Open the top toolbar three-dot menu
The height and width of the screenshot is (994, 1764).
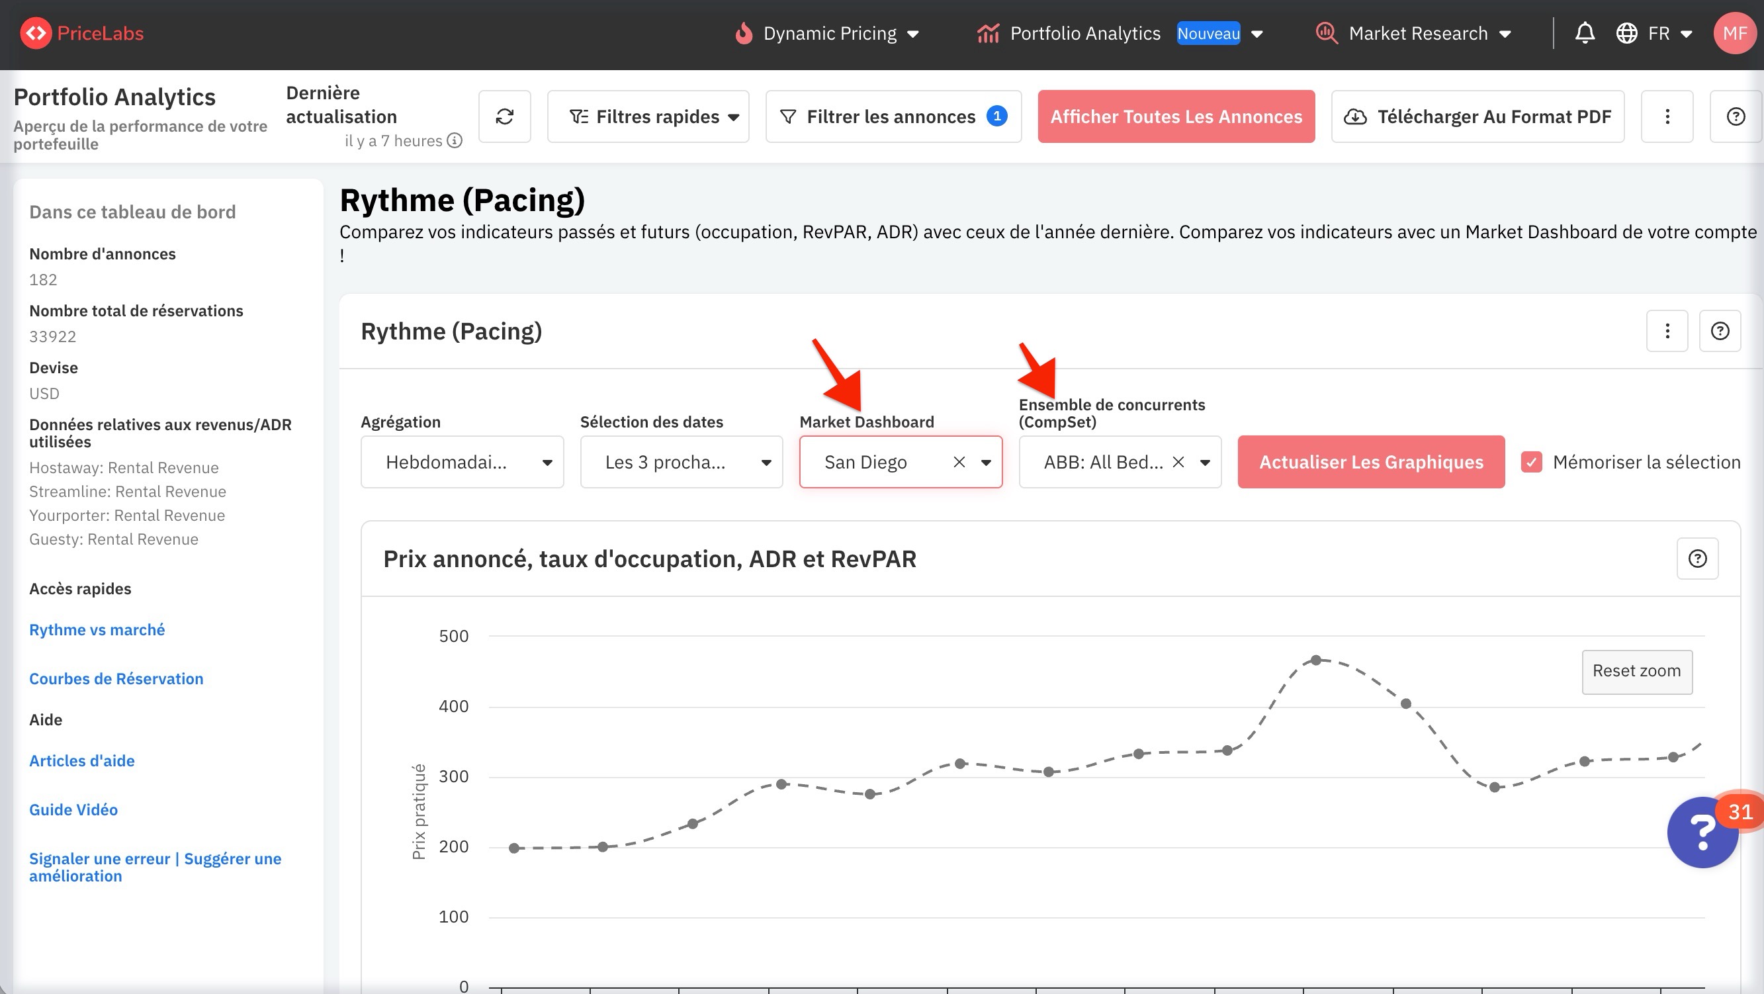(1667, 116)
